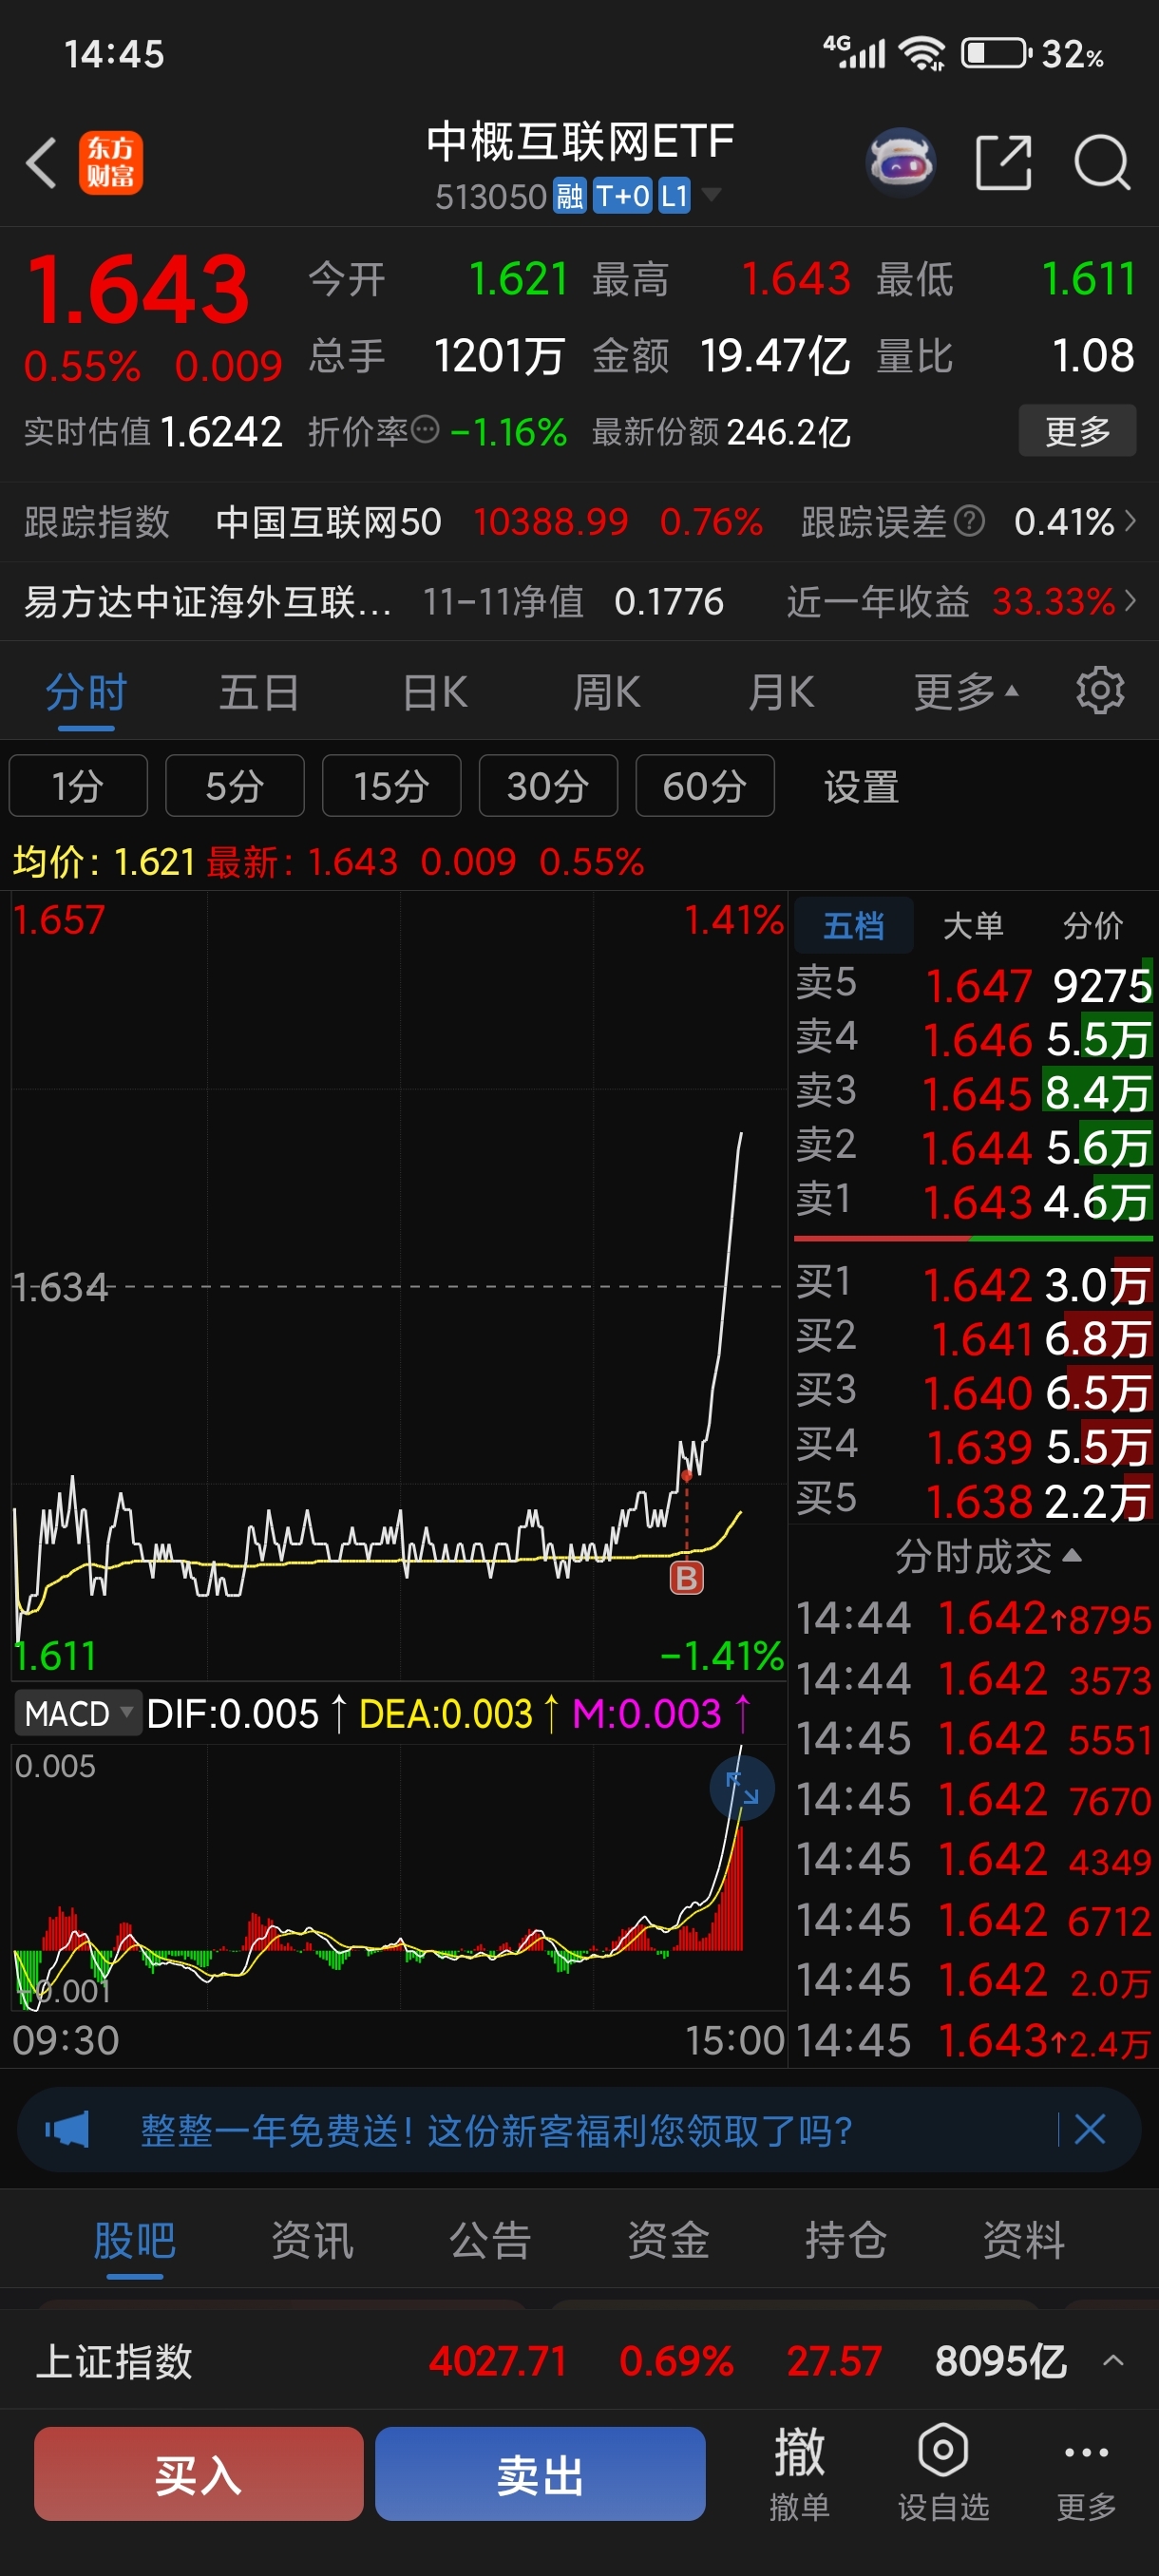Open the robot assistant avatar icon

click(900, 162)
